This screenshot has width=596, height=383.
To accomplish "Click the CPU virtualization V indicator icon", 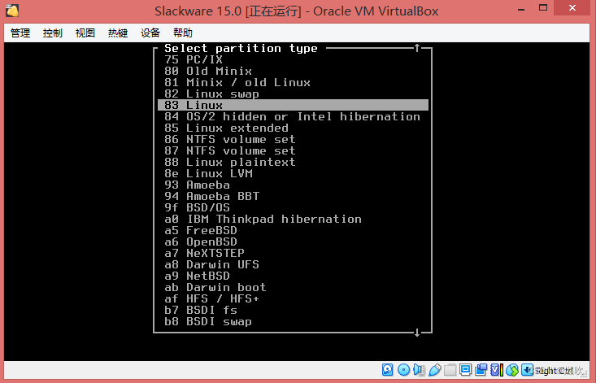I will [x=497, y=370].
